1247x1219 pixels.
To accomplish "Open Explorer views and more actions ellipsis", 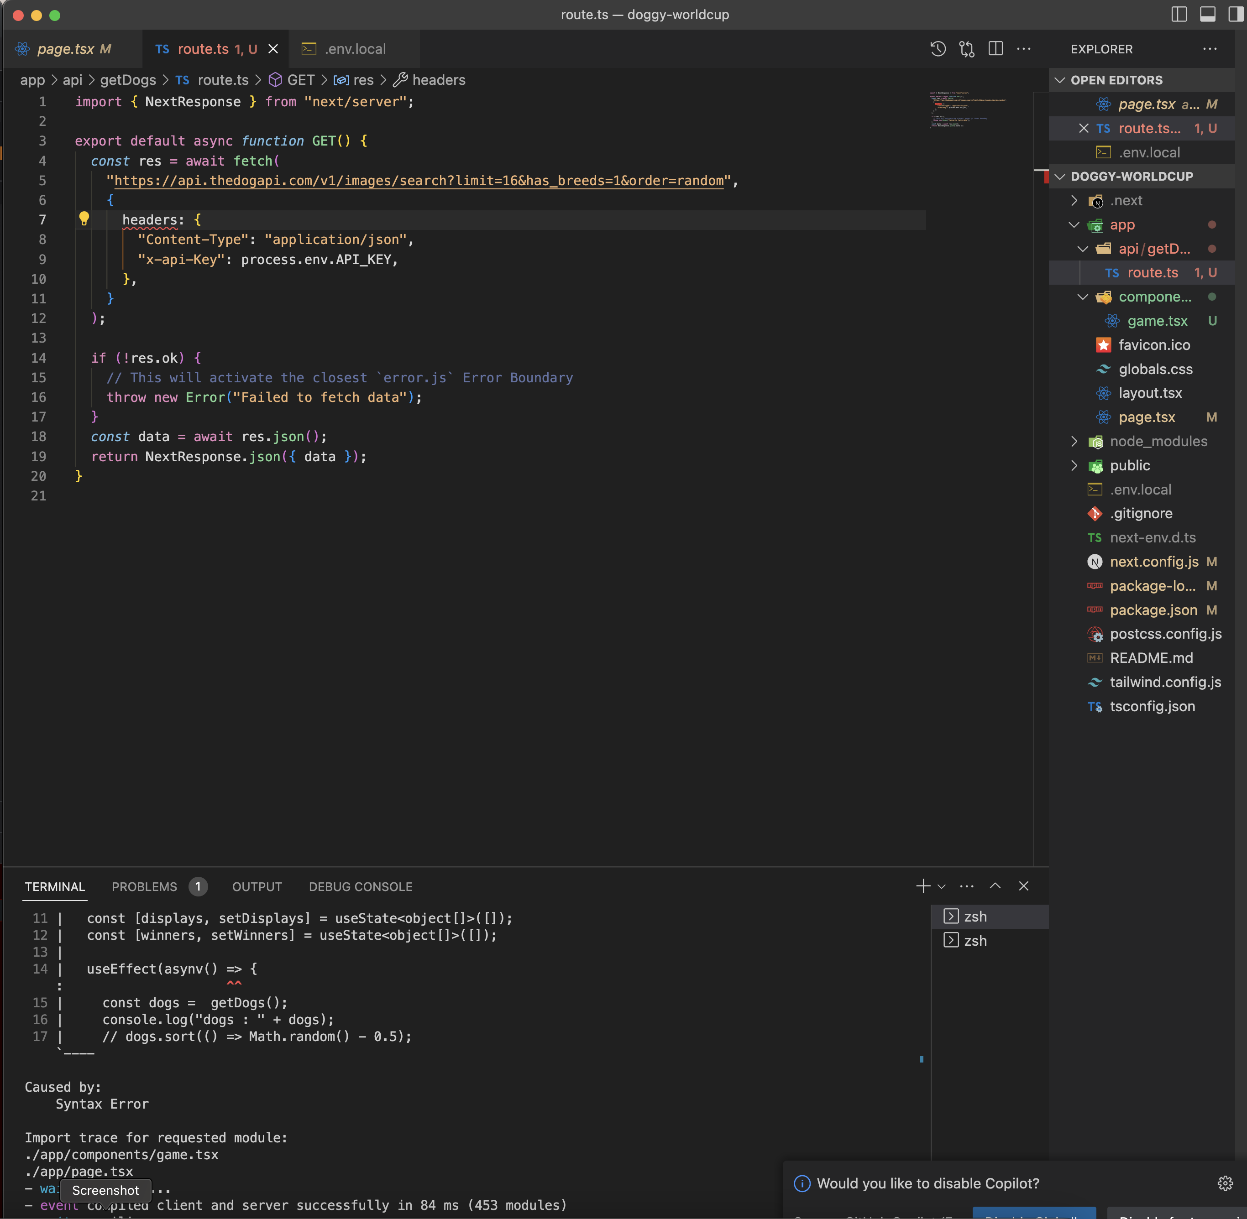I will (x=1210, y=49).
